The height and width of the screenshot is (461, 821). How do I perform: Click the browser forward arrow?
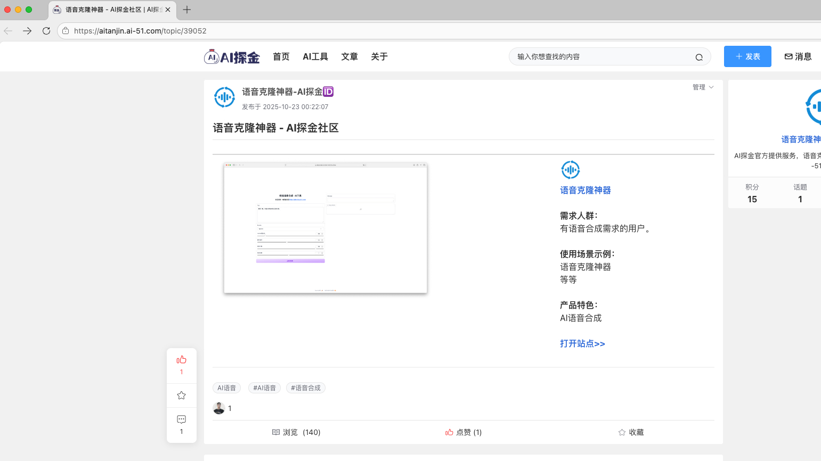[27, 31]
